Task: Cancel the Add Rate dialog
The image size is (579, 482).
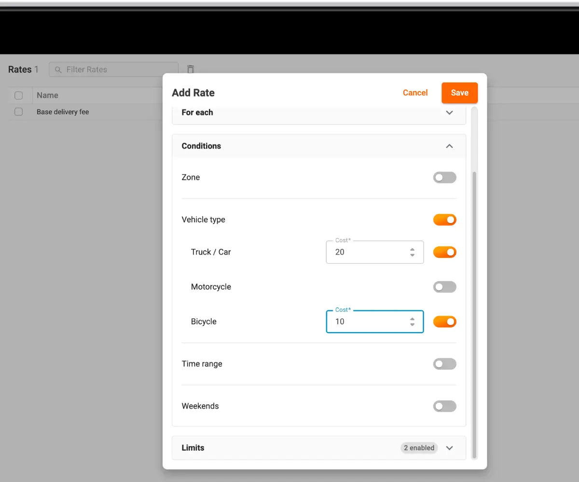Action: click(x=415, y=93)
